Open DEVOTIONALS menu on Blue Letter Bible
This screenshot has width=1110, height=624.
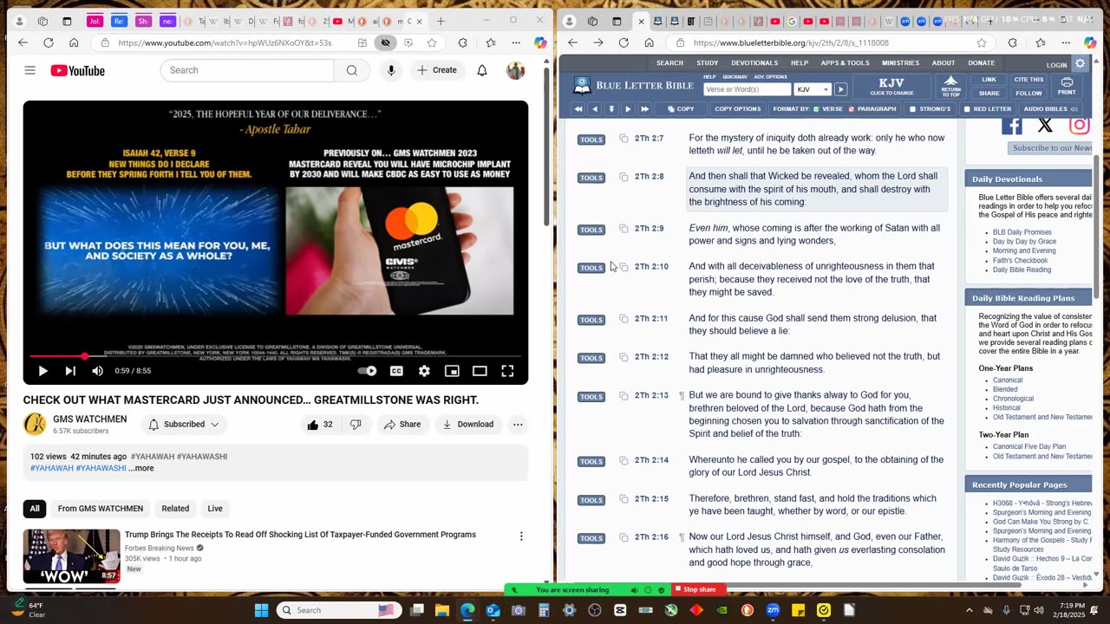[x=754, y=63]
